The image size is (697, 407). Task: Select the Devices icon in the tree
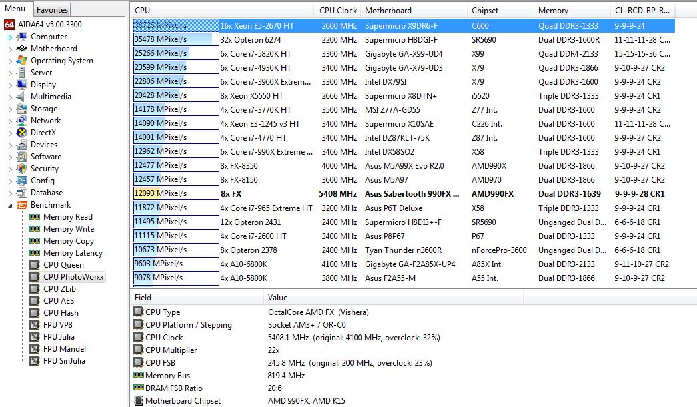click(22, 145)
